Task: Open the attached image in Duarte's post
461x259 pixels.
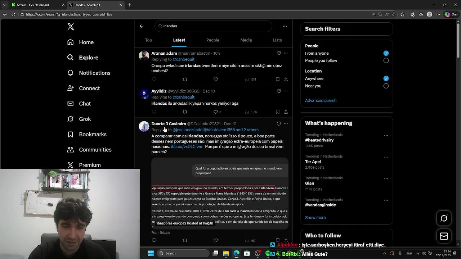Action: [220, 194]
